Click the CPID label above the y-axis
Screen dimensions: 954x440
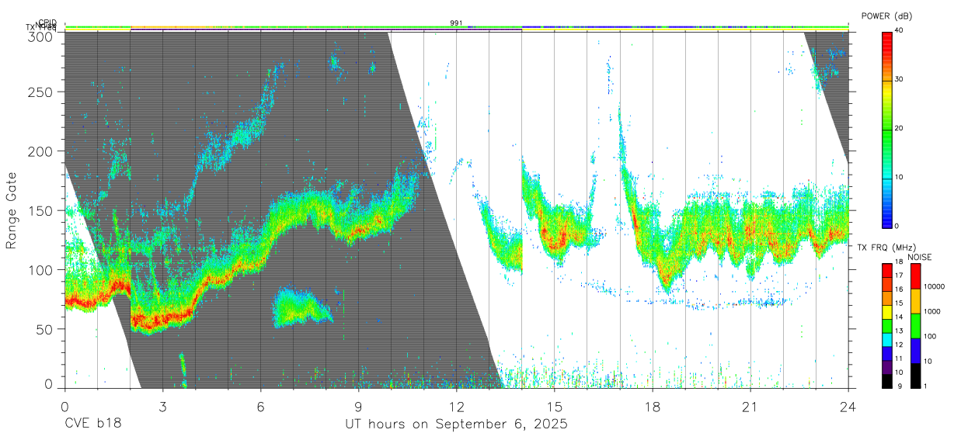[47, 23]
